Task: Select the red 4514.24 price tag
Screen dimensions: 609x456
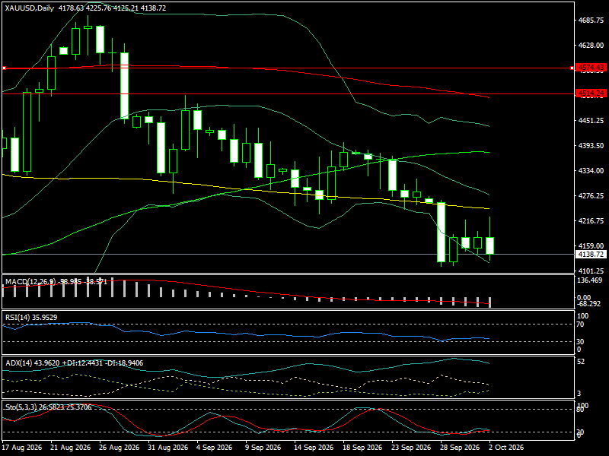Action: (x=591, y=93)
